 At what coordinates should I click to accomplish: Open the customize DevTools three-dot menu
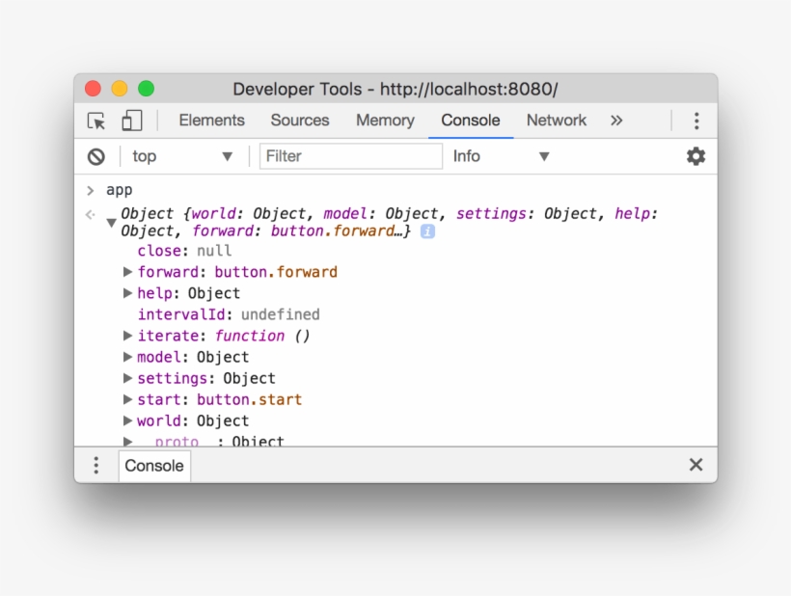(x=696, y=120)
